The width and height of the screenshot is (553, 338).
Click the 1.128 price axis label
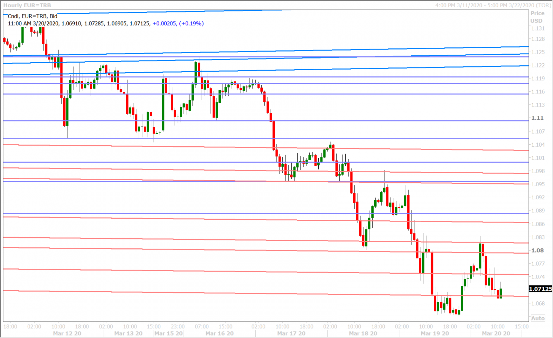538,39
